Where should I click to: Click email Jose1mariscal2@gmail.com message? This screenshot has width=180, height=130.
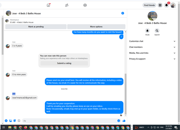click(24, 98)
